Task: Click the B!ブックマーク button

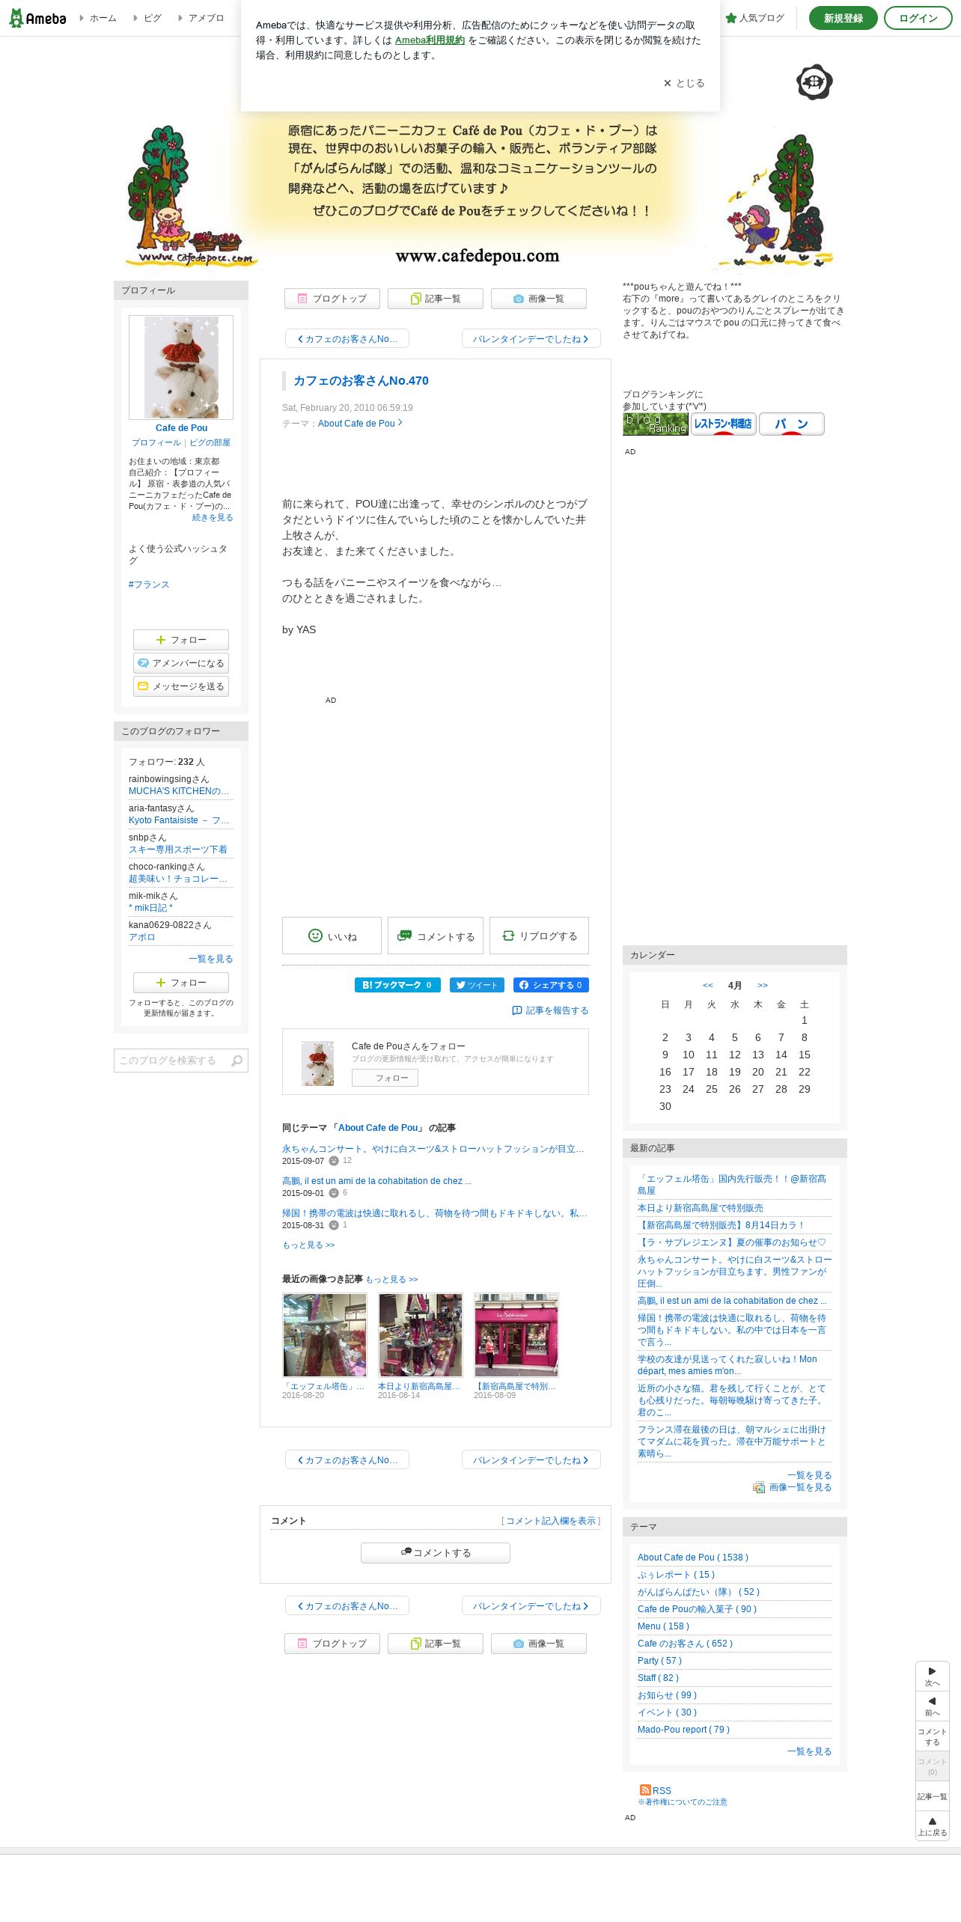Action: [397, 985]
